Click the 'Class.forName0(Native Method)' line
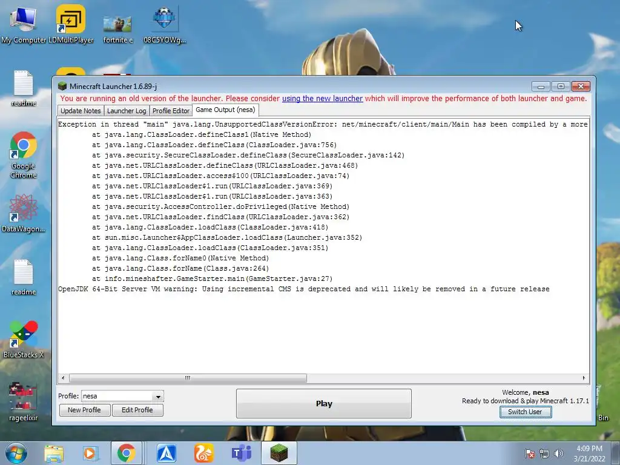The image size is (620, 465). (180, 258)
